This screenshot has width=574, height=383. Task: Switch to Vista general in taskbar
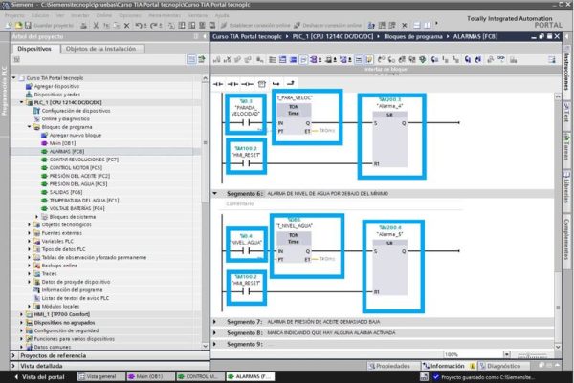100,376
